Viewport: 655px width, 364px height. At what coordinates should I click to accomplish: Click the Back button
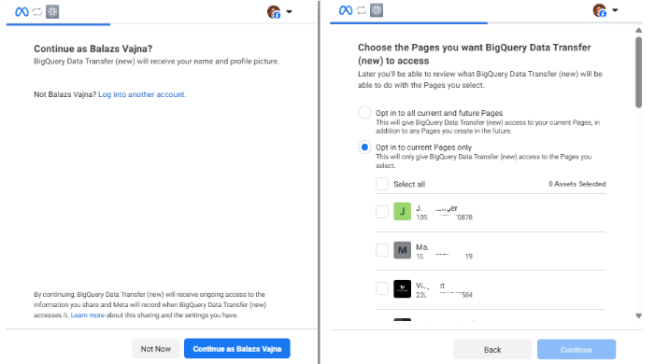pos(492,349)
